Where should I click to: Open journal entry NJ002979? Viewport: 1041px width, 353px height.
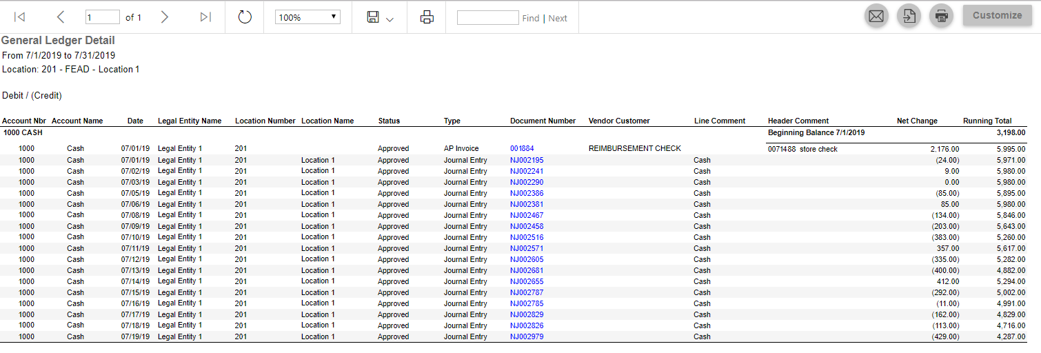click(527, 336)
